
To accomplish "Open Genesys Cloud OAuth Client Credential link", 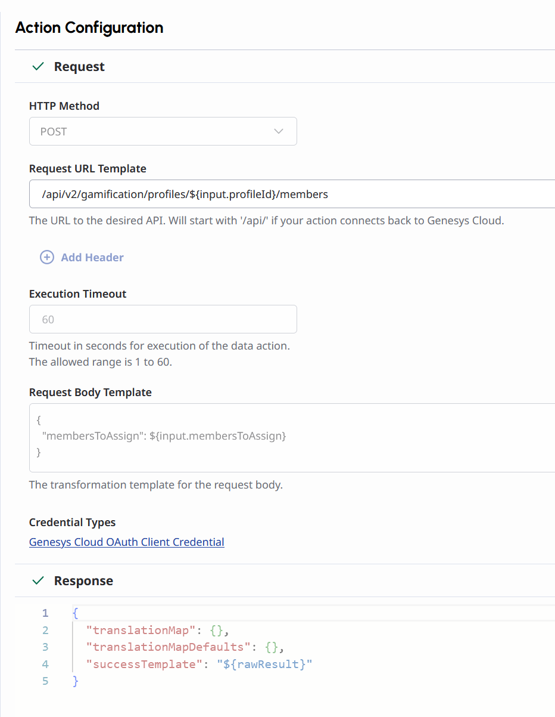I will pos(126,542).
